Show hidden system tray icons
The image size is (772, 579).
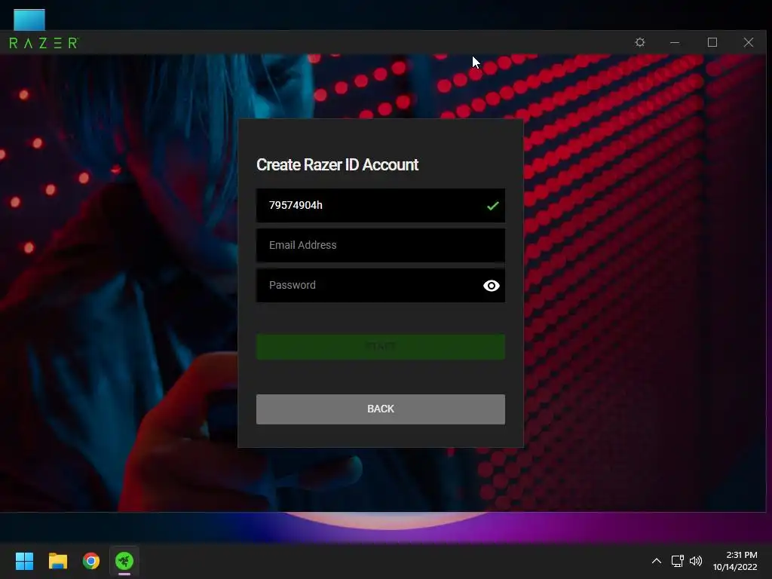pos(657,561)
